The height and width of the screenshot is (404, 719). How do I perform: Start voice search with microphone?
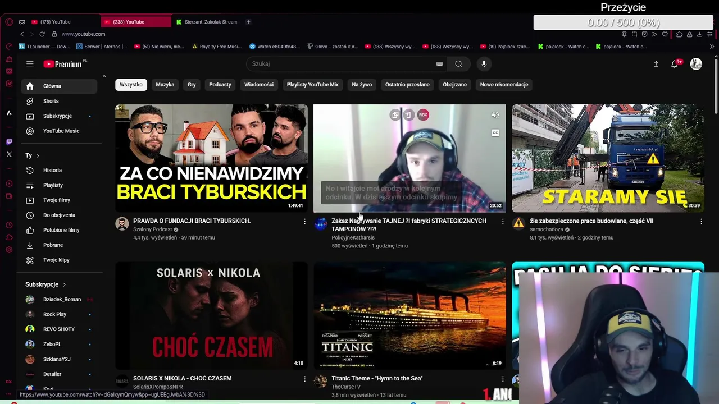click(x=484, y=64)
